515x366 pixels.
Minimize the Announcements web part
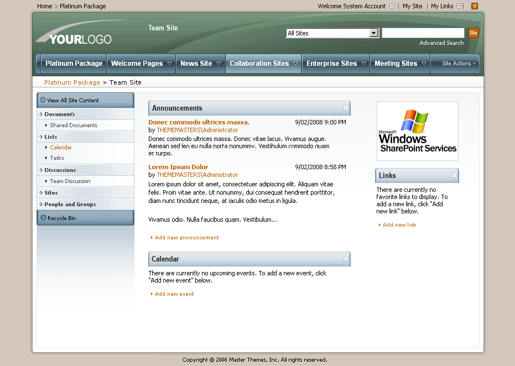pyautogui.click(x=346, y=108)
